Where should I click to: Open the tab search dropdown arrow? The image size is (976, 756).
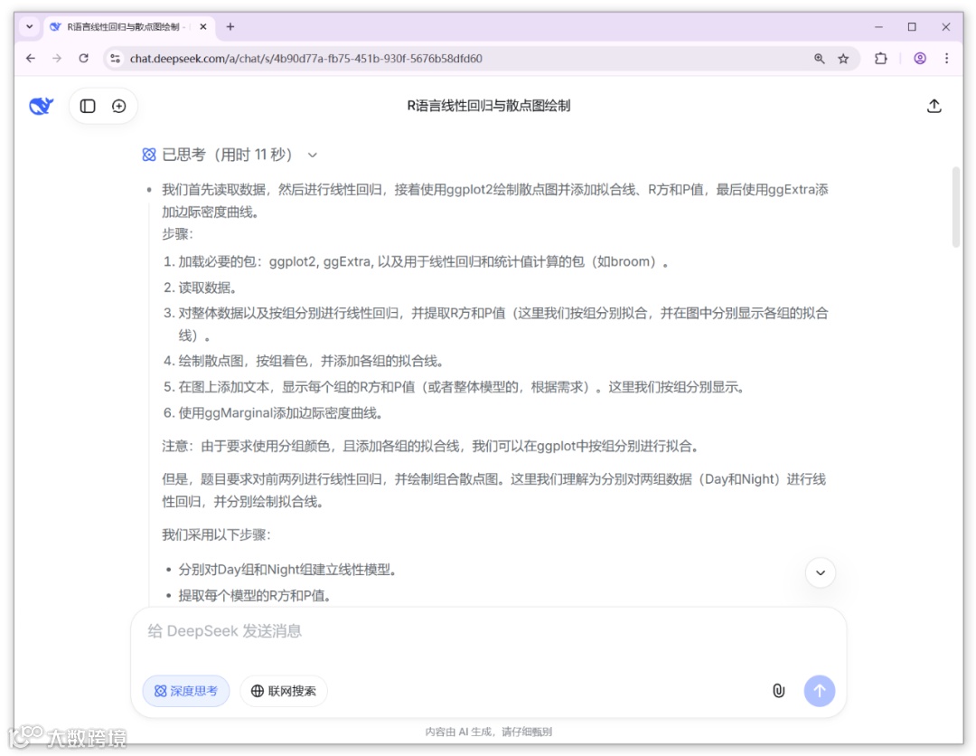29,27
